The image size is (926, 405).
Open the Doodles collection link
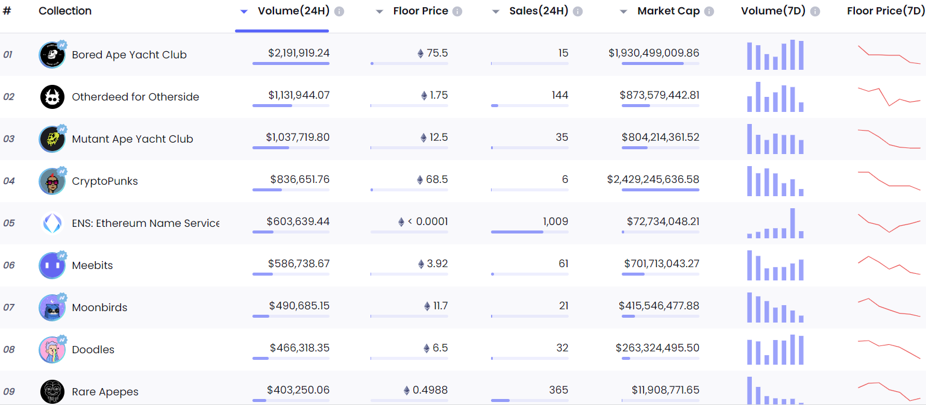(93, 350)
